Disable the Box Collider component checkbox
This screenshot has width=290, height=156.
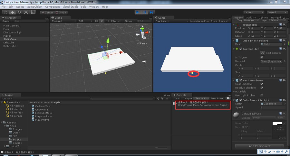[x=241, y=49]
